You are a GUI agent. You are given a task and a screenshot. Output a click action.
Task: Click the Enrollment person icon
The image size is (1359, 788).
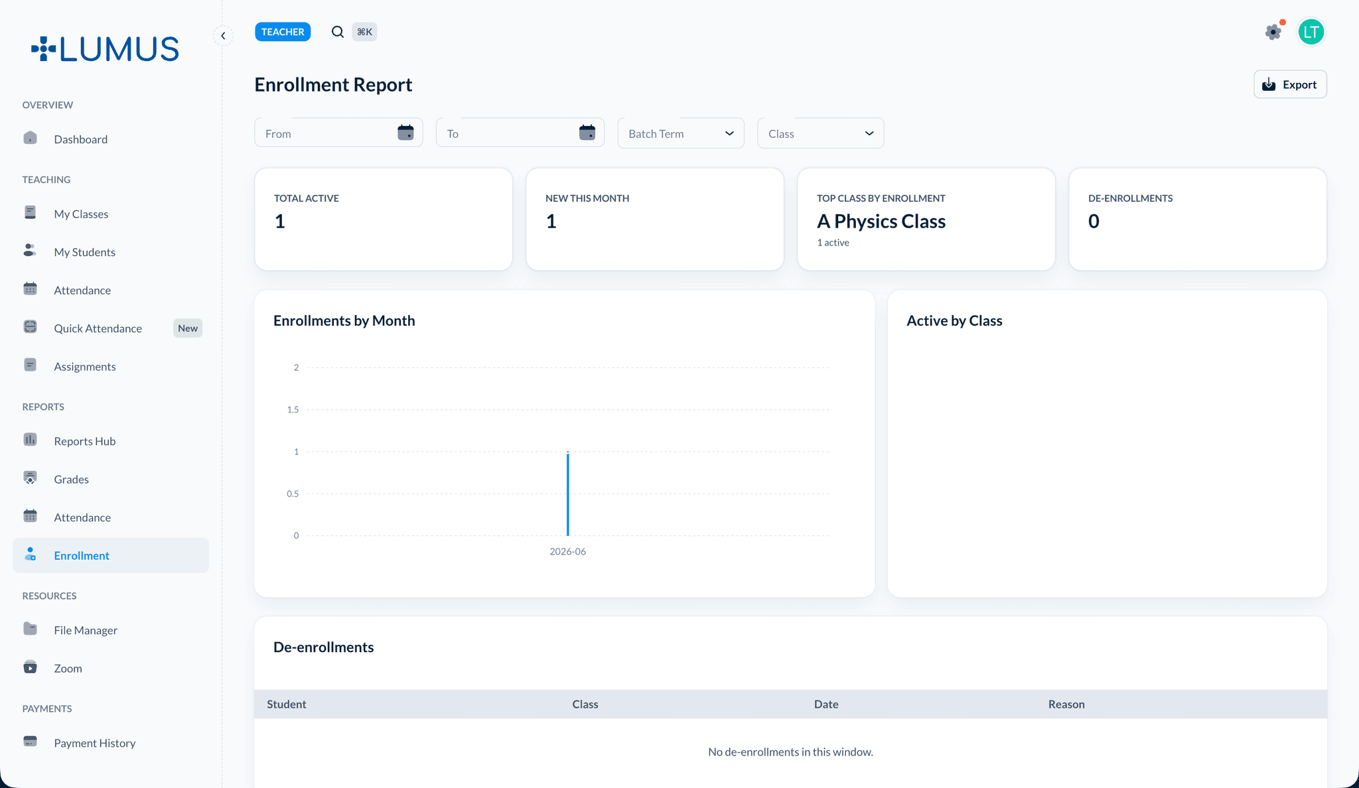(x=30, y=554)
